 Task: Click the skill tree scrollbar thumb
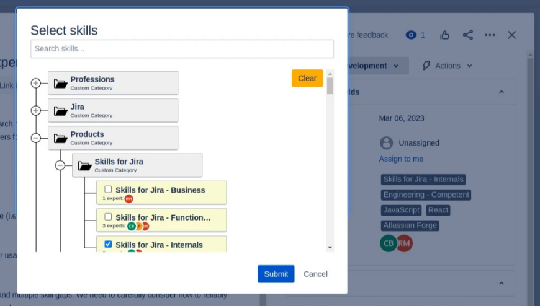click(330, 86)
